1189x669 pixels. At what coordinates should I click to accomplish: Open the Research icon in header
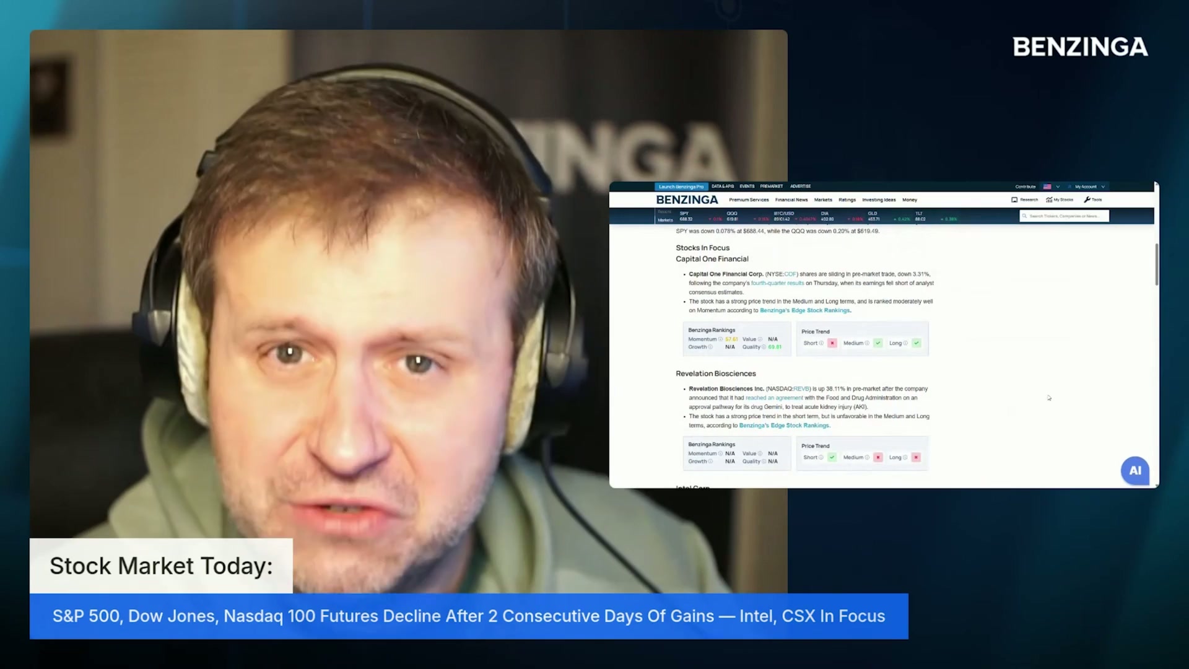click(1014, 199)
